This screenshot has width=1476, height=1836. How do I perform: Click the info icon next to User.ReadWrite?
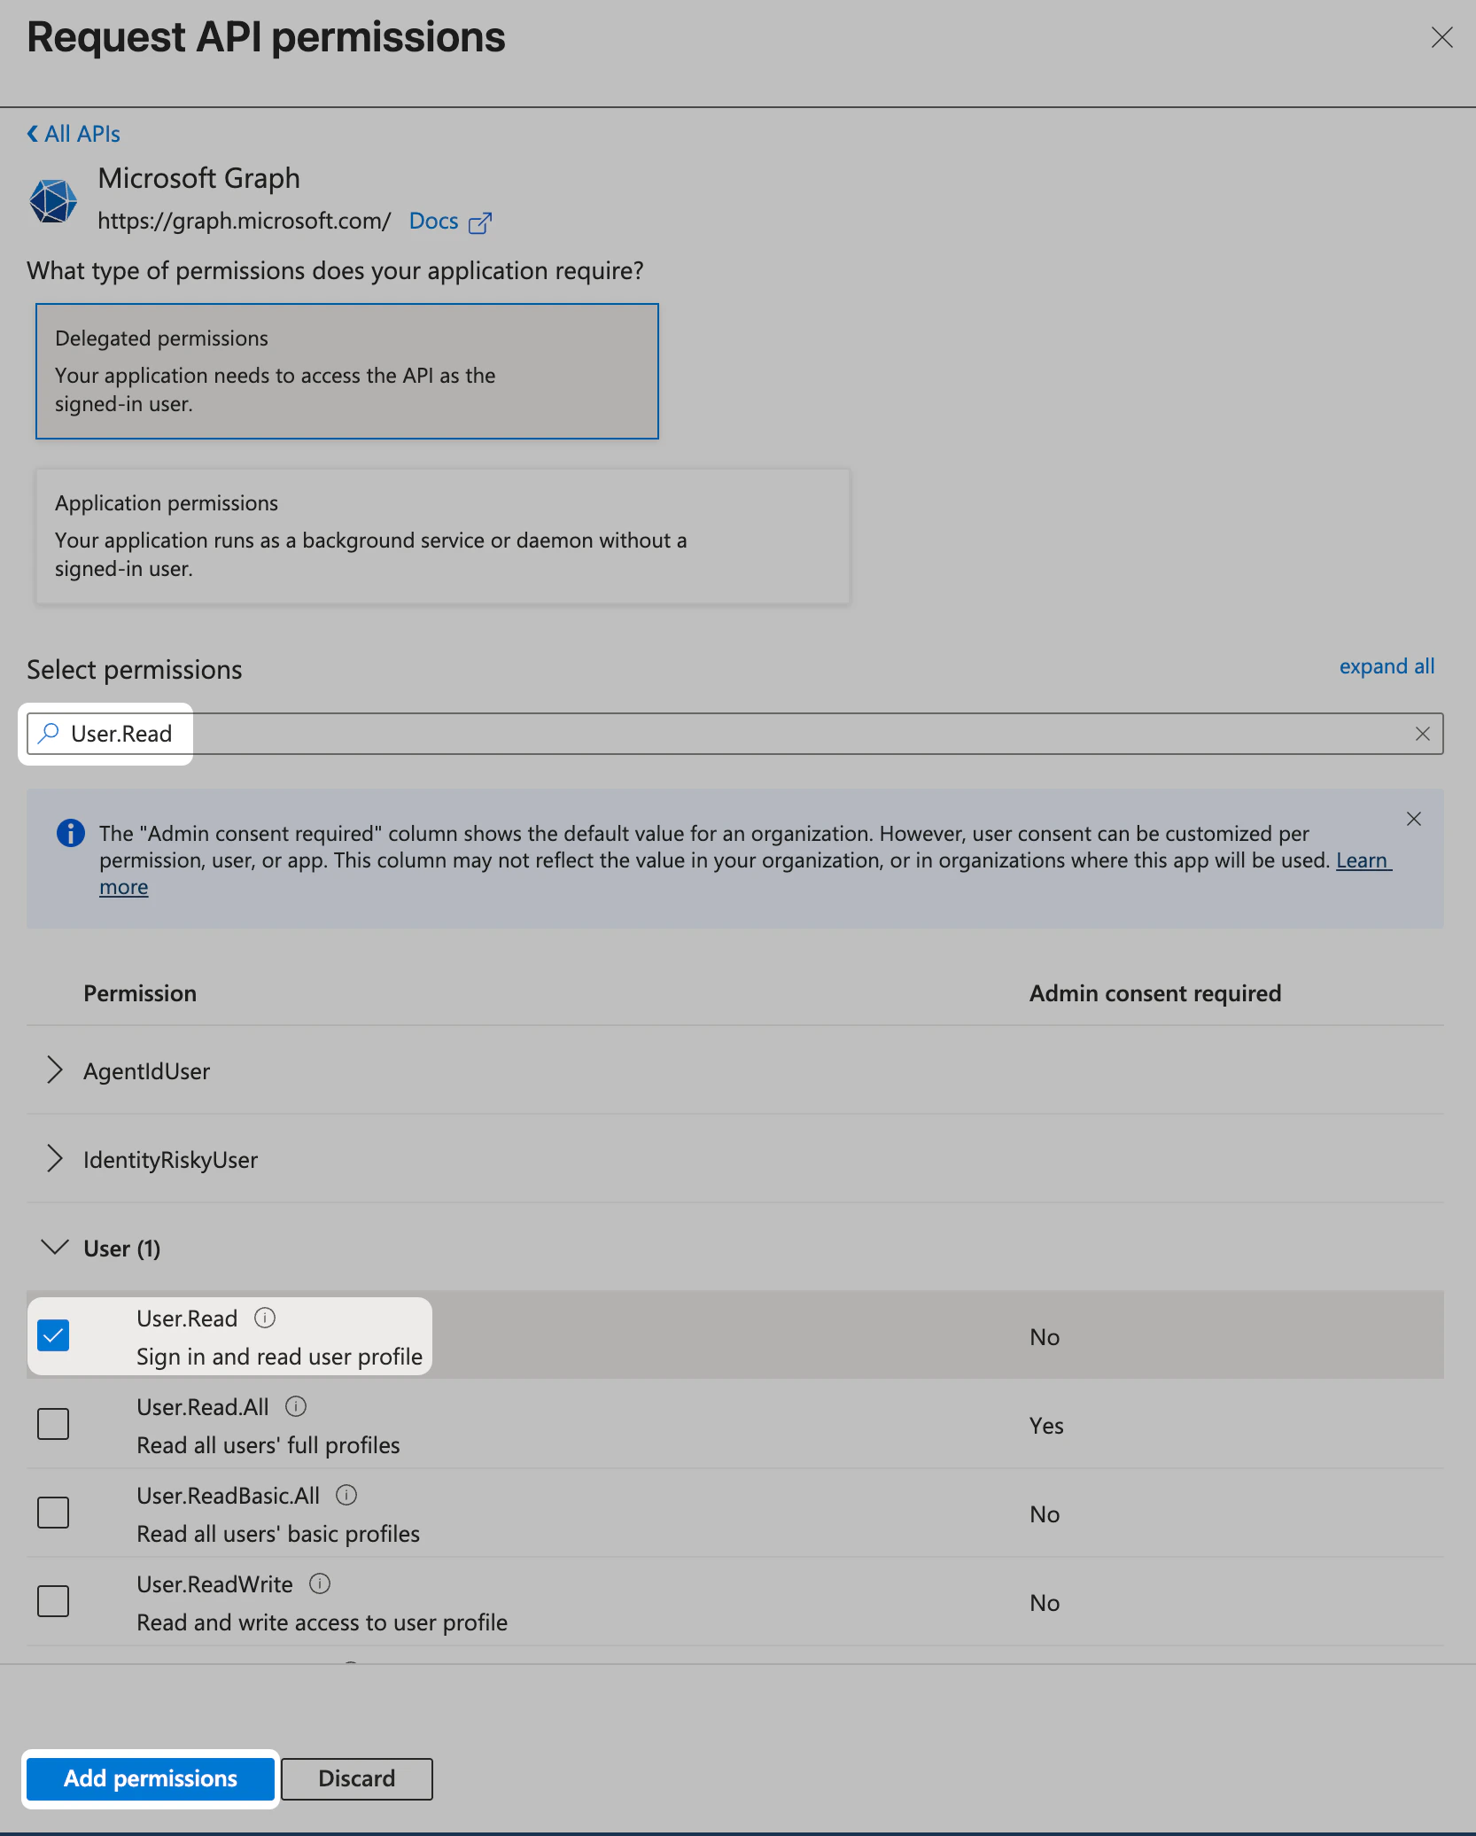pos(319,1583)
